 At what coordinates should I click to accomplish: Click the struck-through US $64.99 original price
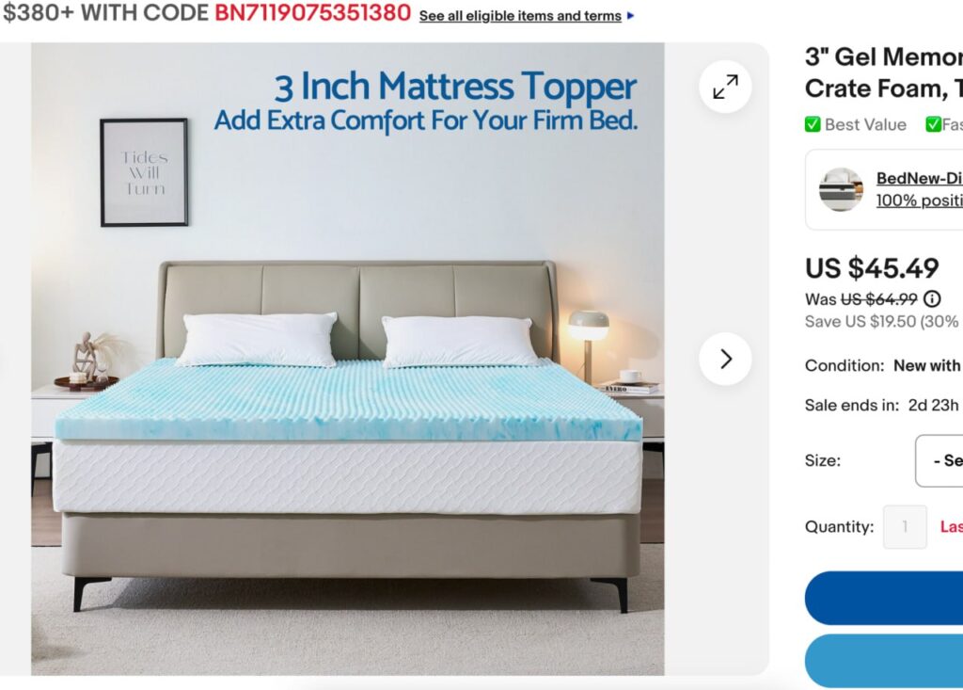tap(879, 299)
